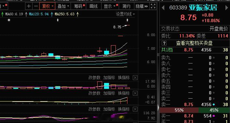The width and height of the screenshot is (230, 123).
Task: Click the cyan diamond in 卖一 row
Action: 213,104
